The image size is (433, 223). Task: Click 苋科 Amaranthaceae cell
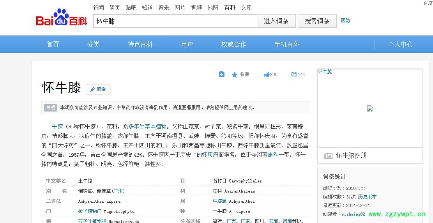tap(233, 191)
